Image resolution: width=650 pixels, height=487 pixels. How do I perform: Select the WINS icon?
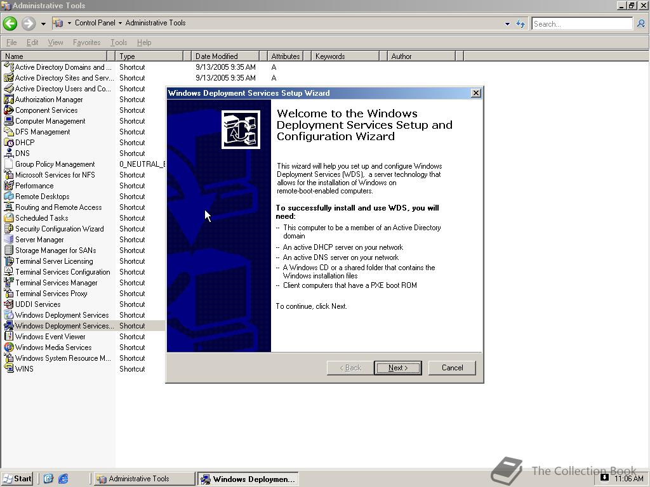[x=9, y=368]
